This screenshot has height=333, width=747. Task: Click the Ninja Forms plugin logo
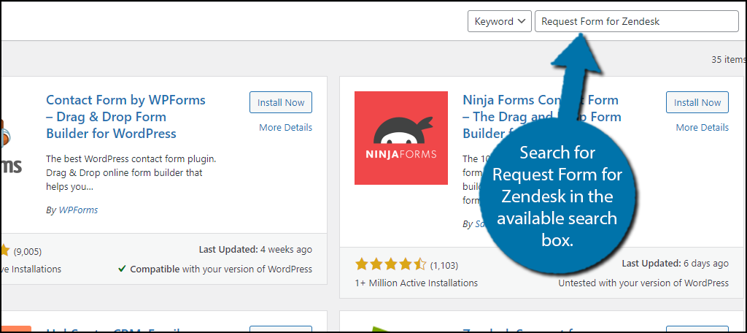pyautogui.click(x=400, y=138)
